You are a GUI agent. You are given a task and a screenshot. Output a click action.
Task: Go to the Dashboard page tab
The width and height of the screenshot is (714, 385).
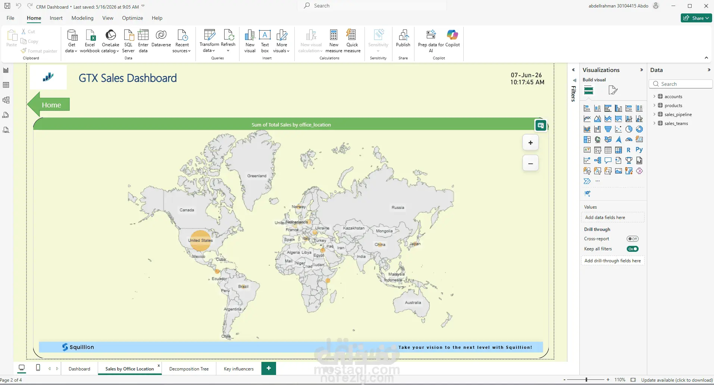(79, 369)
